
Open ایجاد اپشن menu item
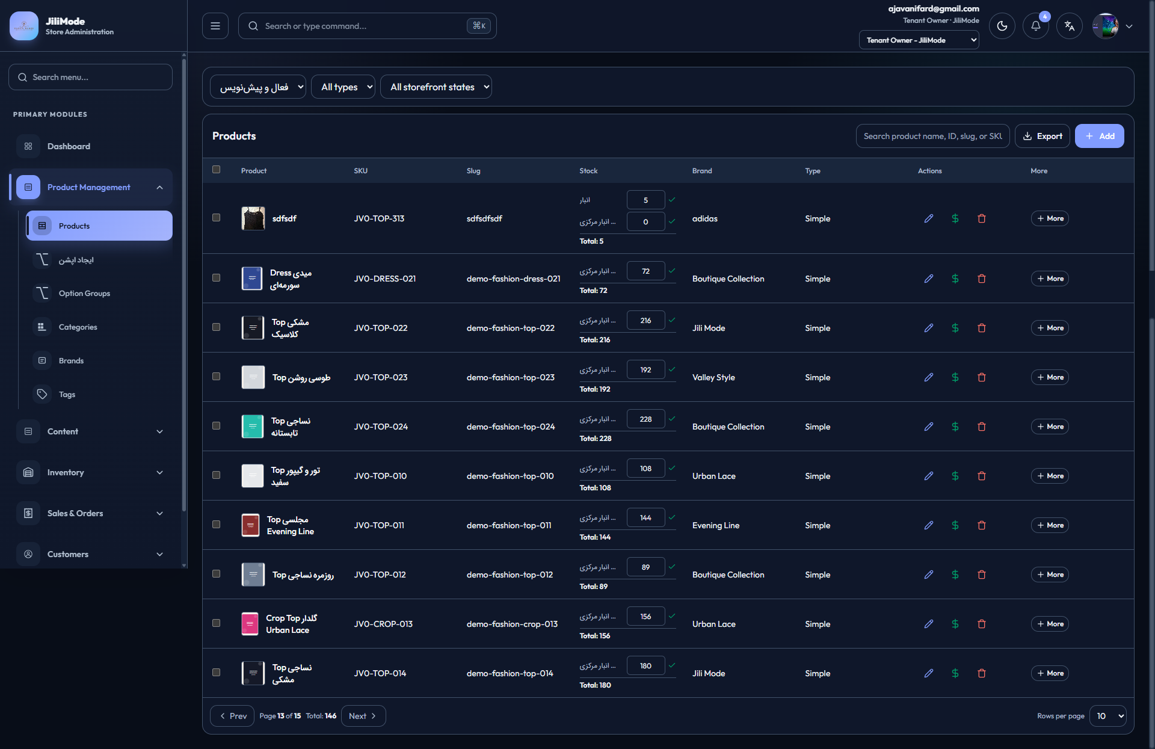pos(99,259)
